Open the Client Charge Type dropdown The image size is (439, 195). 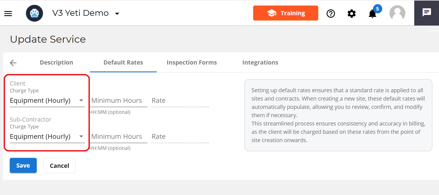pos(47,101)
